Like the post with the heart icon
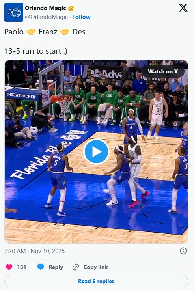The image size is (194, 291). coord(9,267)
